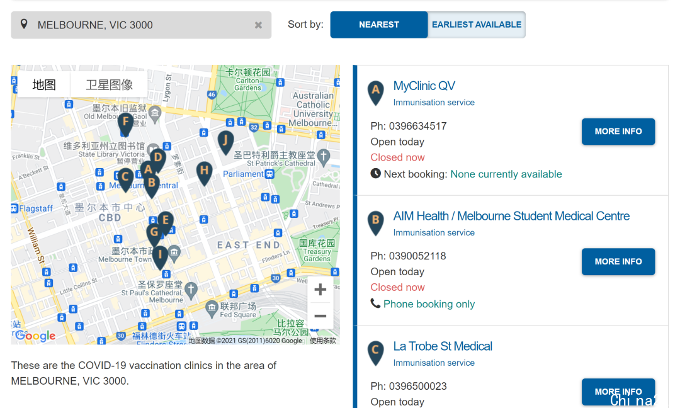The width and height of the screenshot is (680, 408).
Task: Click 'Phone booking only' text
Action: click(429, 304)
